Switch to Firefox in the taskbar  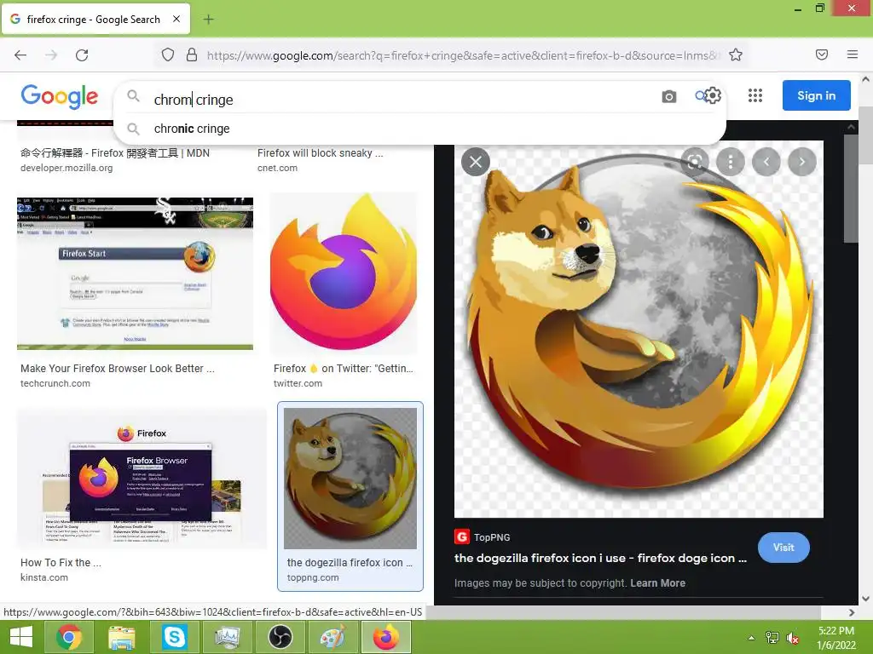tap(386, 637)
